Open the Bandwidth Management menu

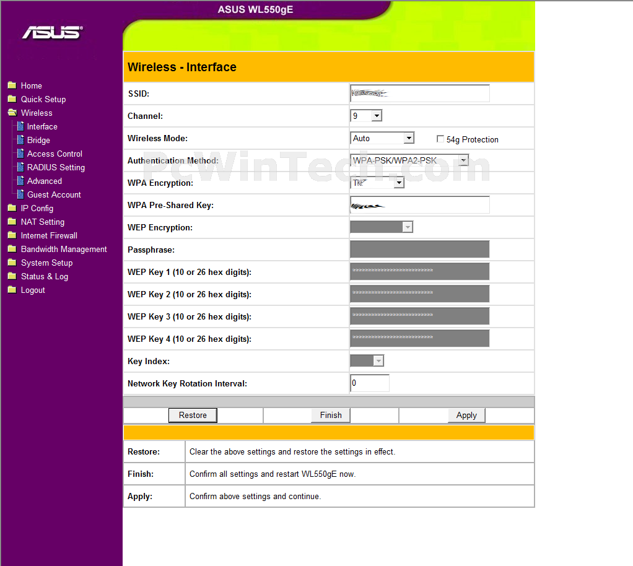point(64,249)
